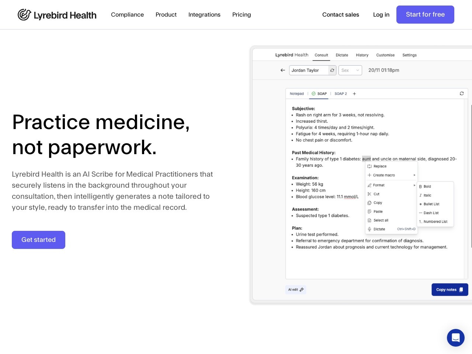
Task: Go to the Pricing page
Action: tap(242, 15)
